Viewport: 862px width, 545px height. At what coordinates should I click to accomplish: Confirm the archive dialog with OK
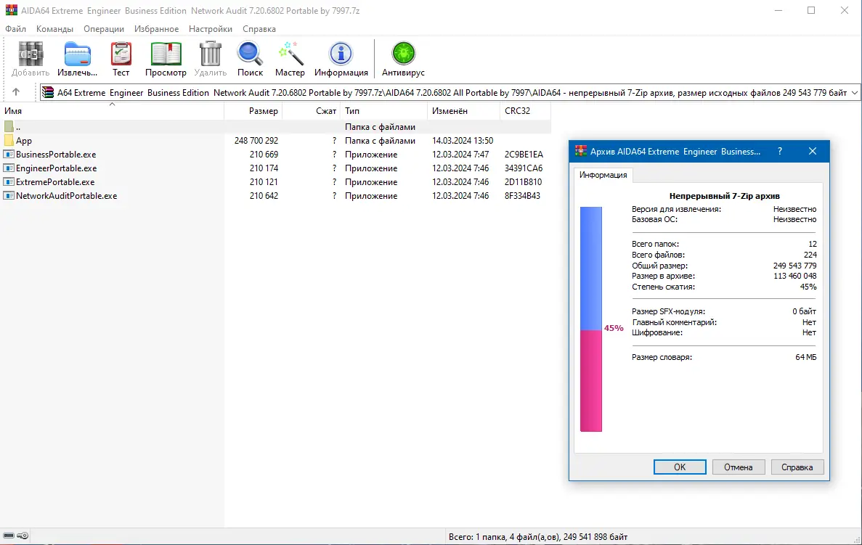680,467
